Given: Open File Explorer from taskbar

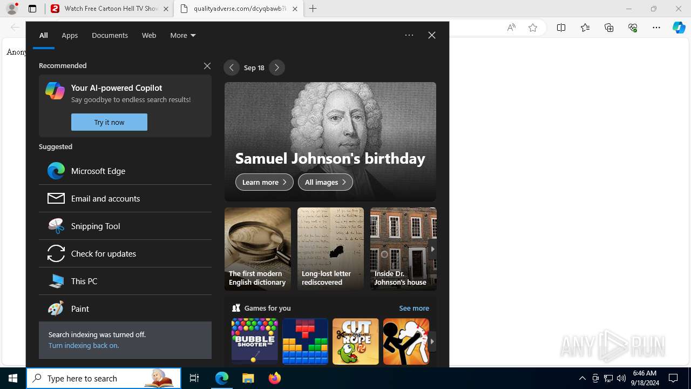Looking at the screenshot, I should (248, 378).
